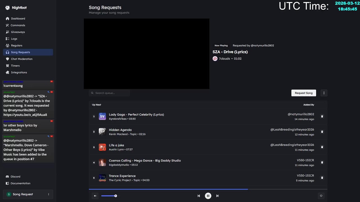Open the Song Request account menu dots
The height and width of the screenshot is (202, 360).
pos(48,194)
